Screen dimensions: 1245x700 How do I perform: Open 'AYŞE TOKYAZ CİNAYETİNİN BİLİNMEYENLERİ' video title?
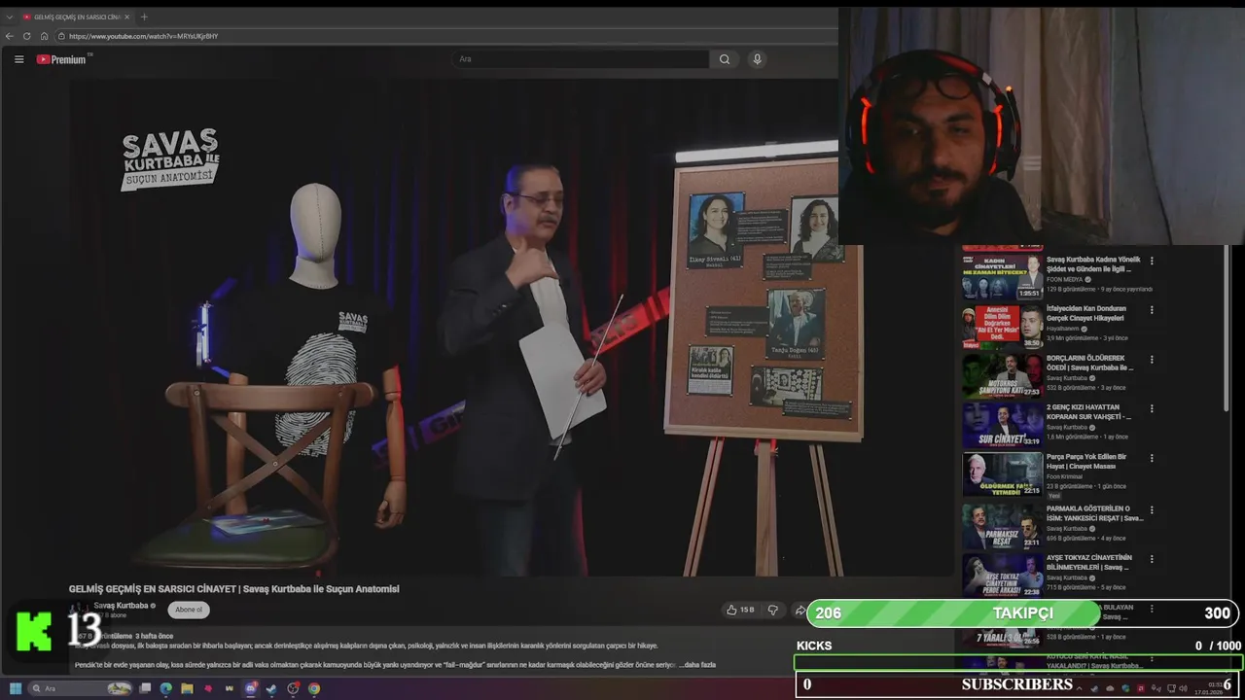(x=1089, y=562)
